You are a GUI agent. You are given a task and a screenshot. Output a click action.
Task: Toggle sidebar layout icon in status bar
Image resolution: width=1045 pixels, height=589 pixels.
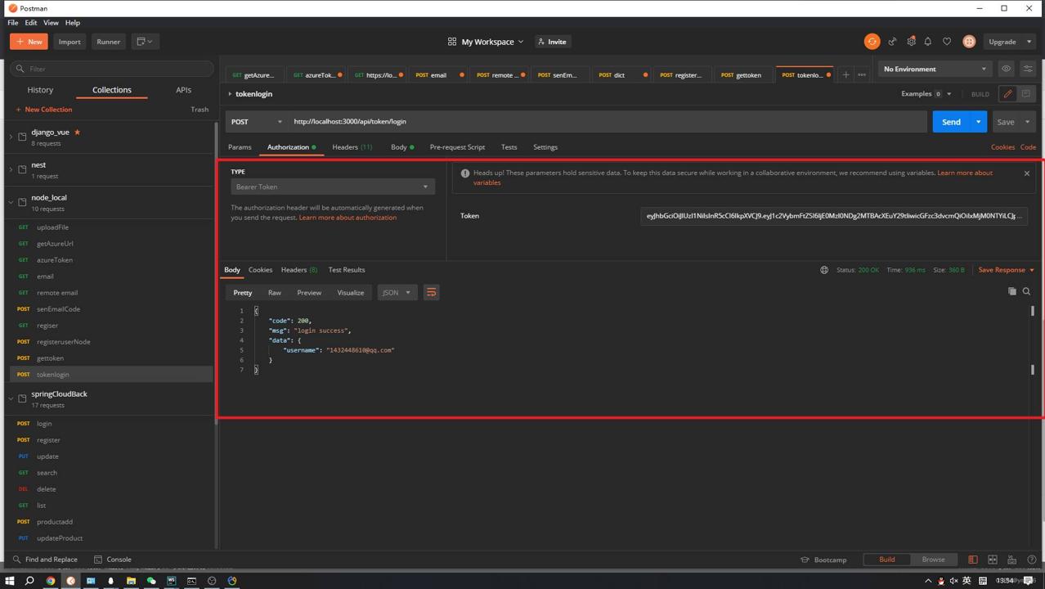pyautogui.click(x=973, y=560)
